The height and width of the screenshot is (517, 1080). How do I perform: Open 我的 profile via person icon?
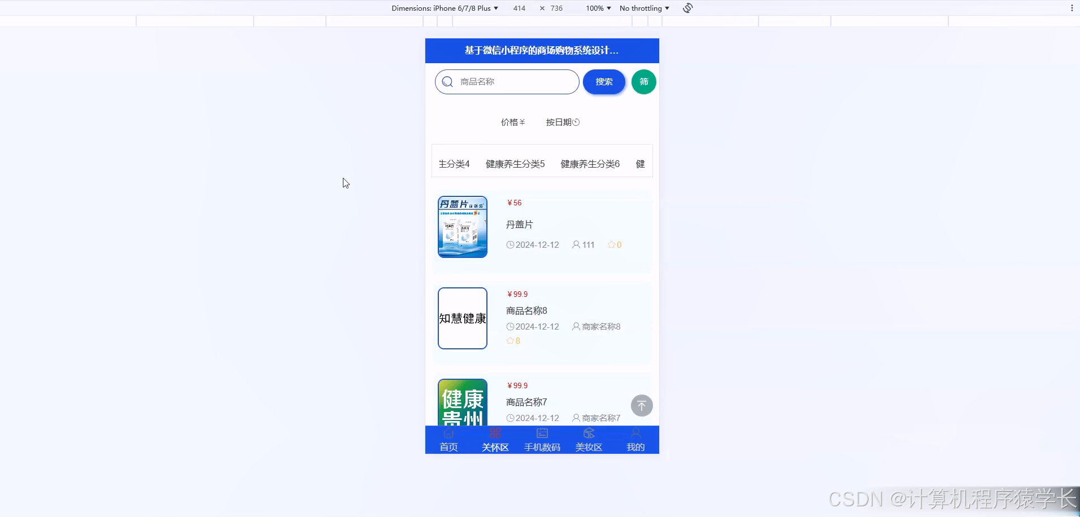pyautogui.click(x=635, y=433)
